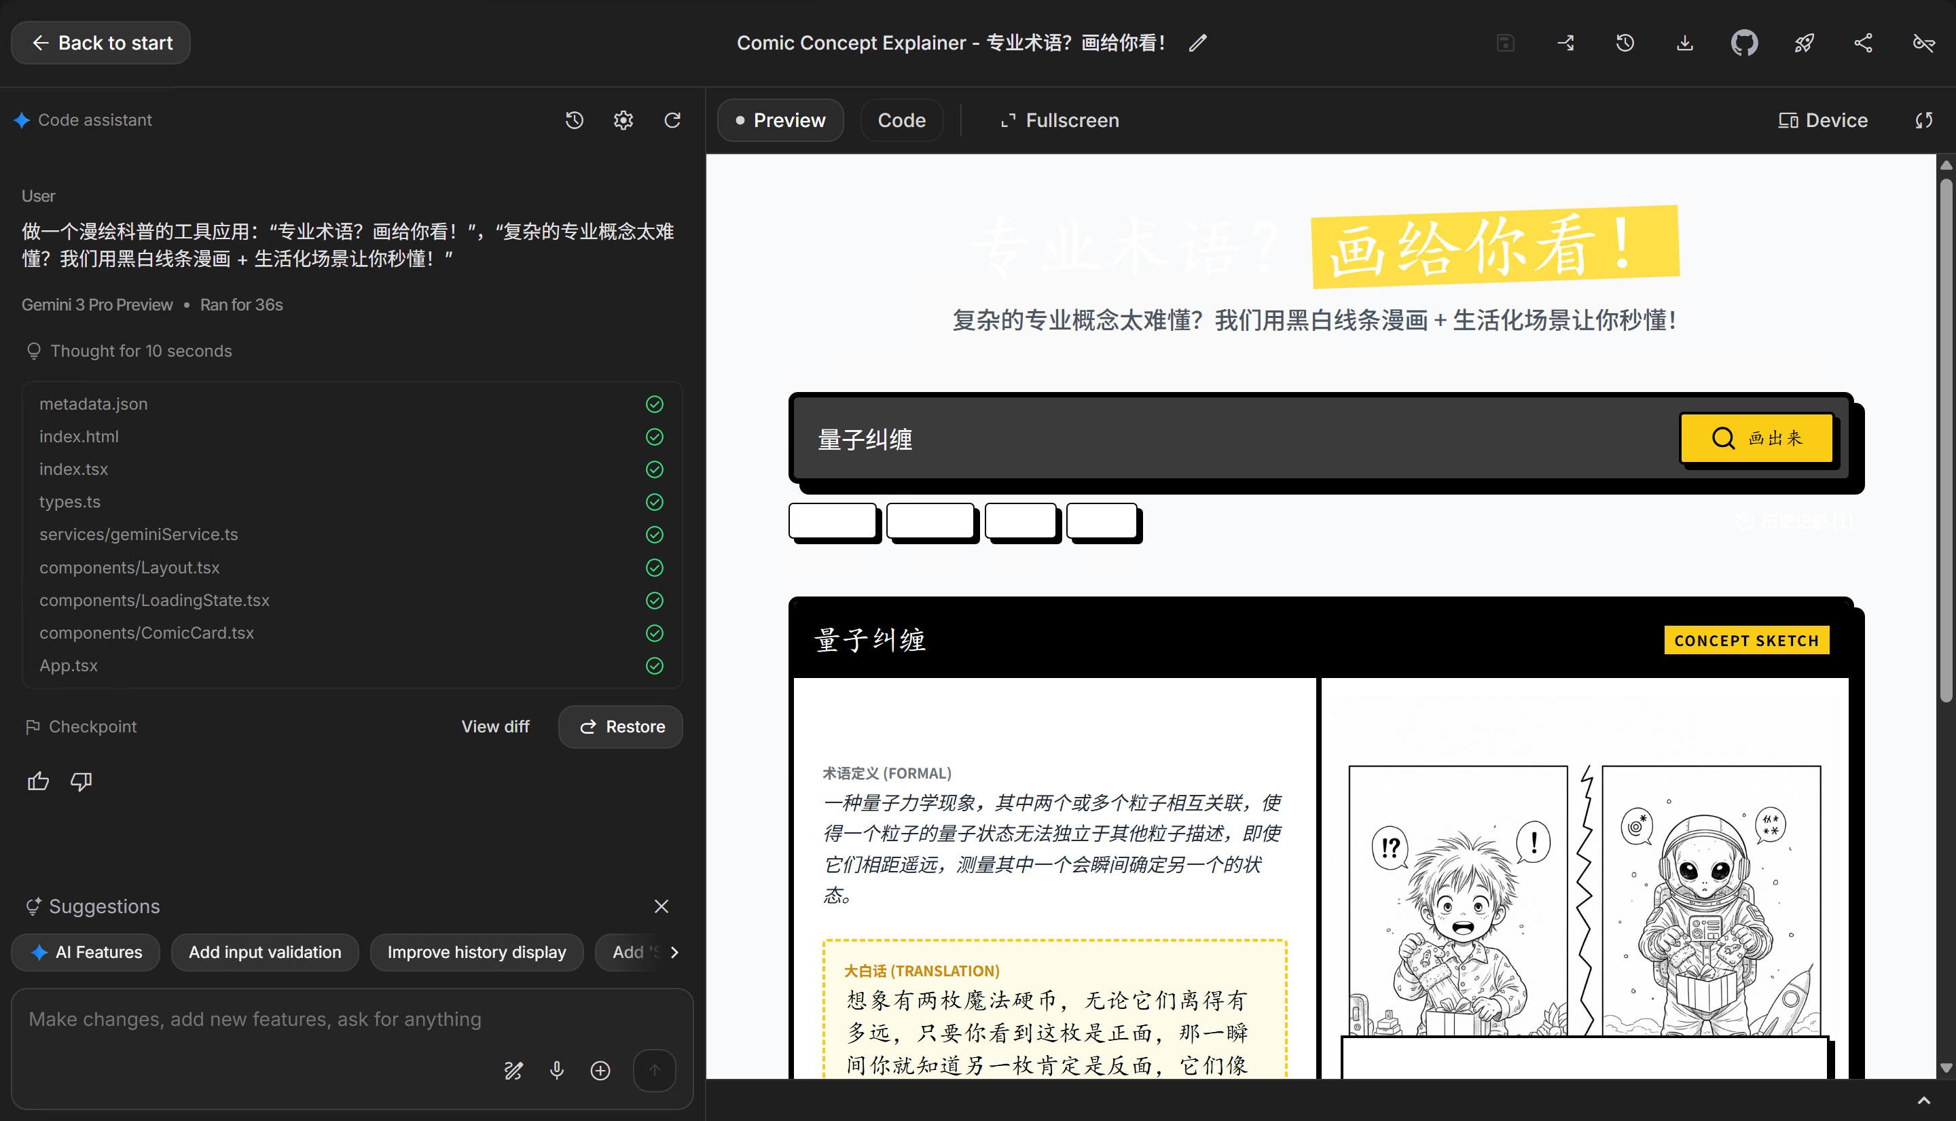This screenshot has width=1956, height=1121.
Task: Expand bottom panel with up chevron
Action: point(1923,1100)
